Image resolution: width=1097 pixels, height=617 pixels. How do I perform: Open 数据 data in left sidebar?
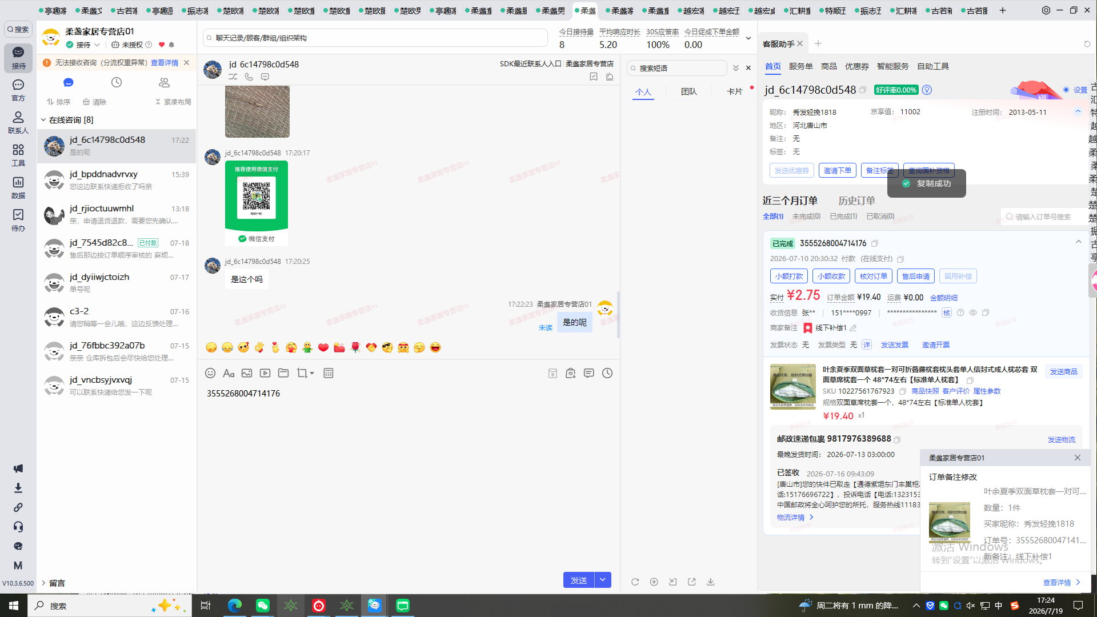18,188
